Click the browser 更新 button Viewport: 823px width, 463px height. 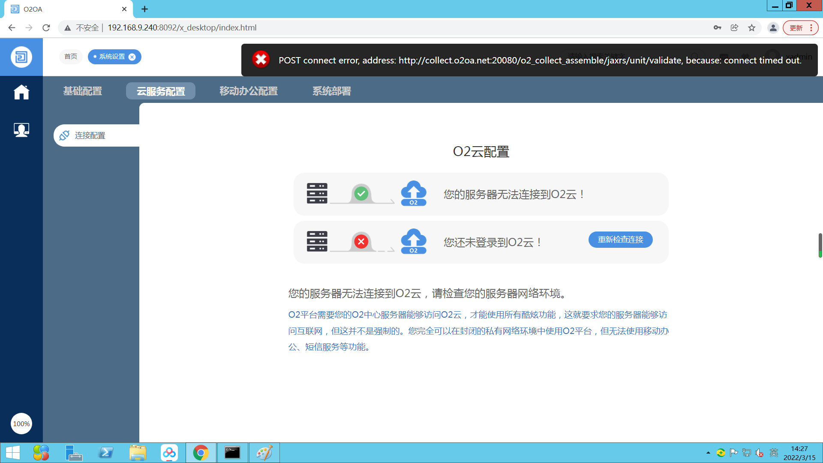click(796, 28)
